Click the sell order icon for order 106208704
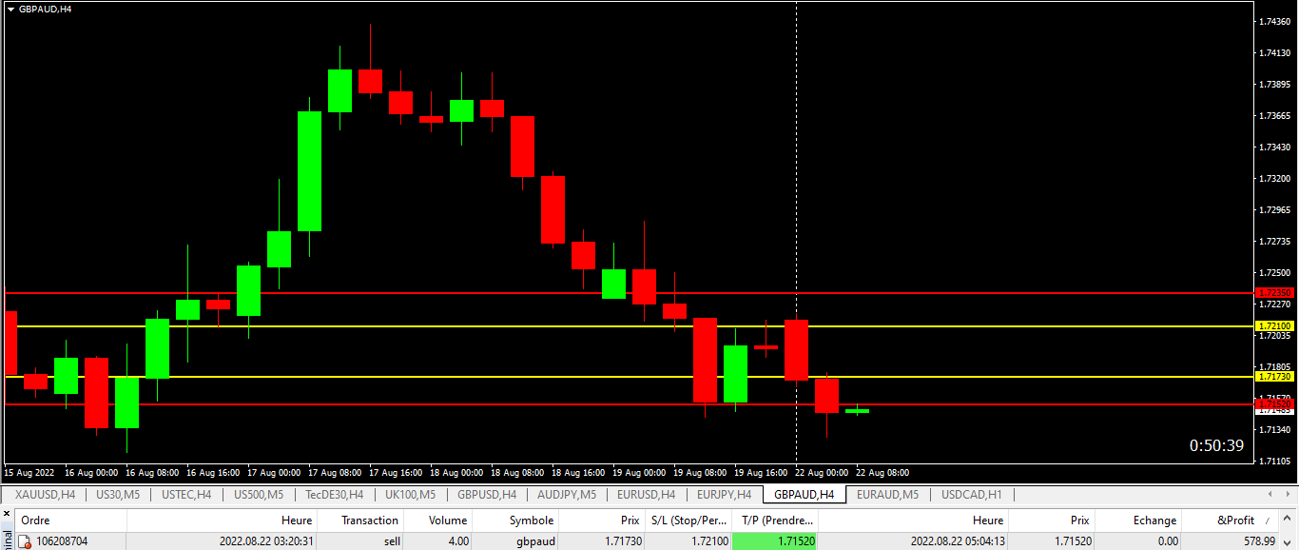This screenshot has width=1299, height=550. point(26,541)
